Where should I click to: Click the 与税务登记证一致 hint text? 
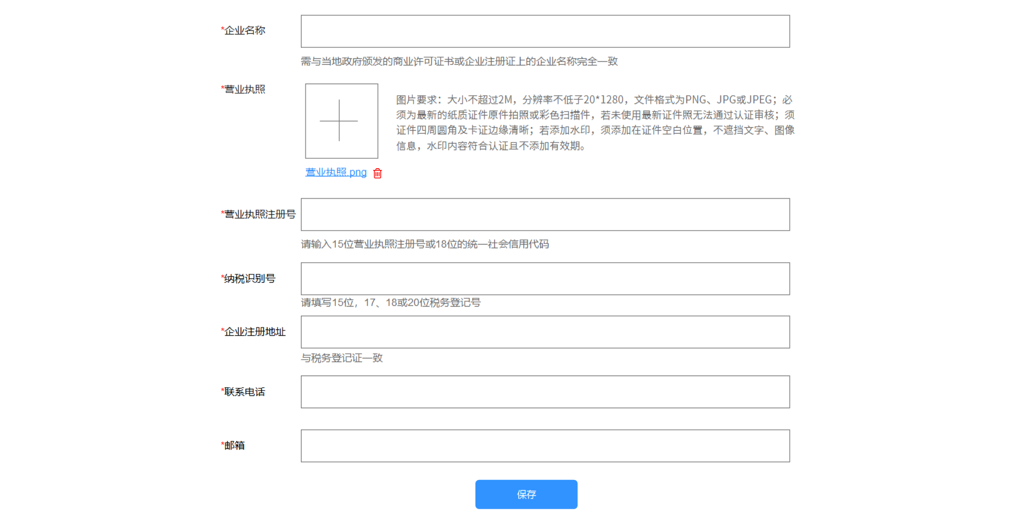pyautogui.click(x=342, y=358)
